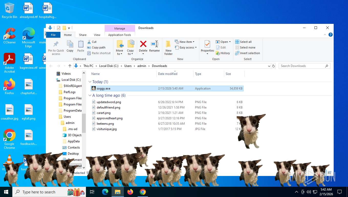Select the soggy.exe file
Viewport: 348px width, 197px height.
[167, 88]
